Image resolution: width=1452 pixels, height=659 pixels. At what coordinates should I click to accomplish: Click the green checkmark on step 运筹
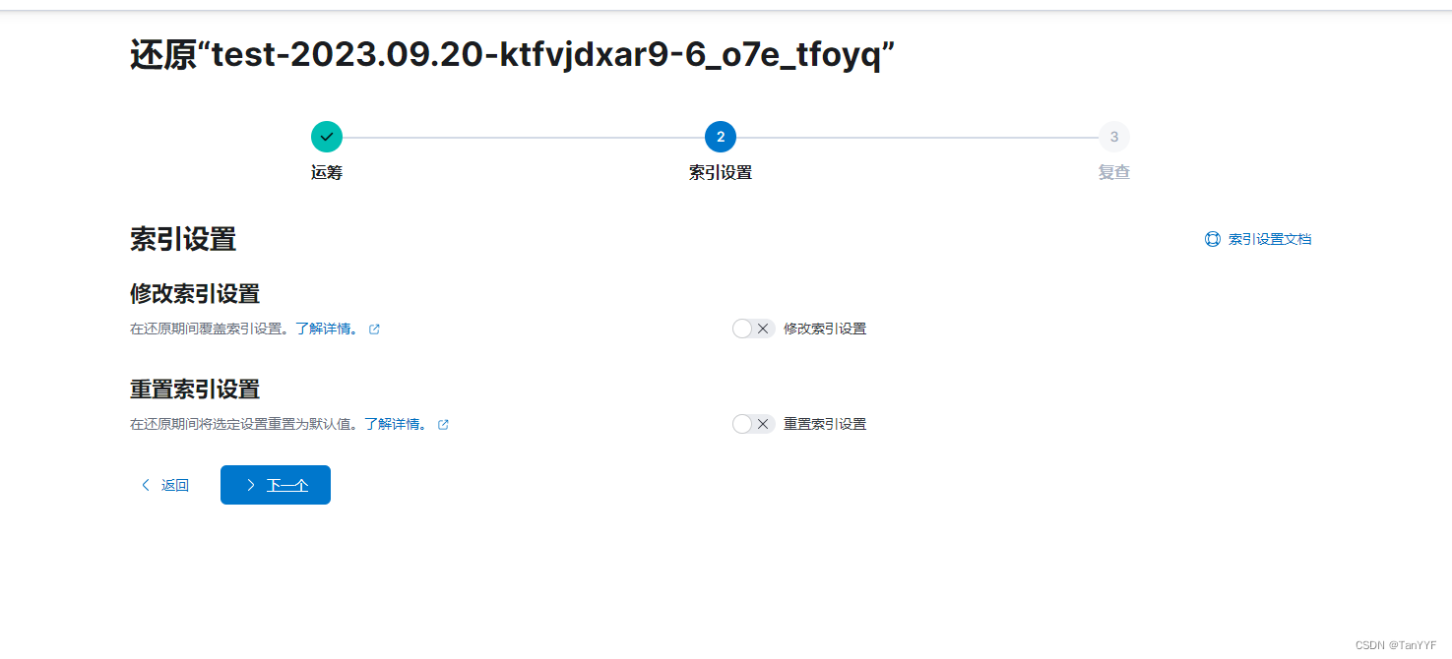(326, 137)
